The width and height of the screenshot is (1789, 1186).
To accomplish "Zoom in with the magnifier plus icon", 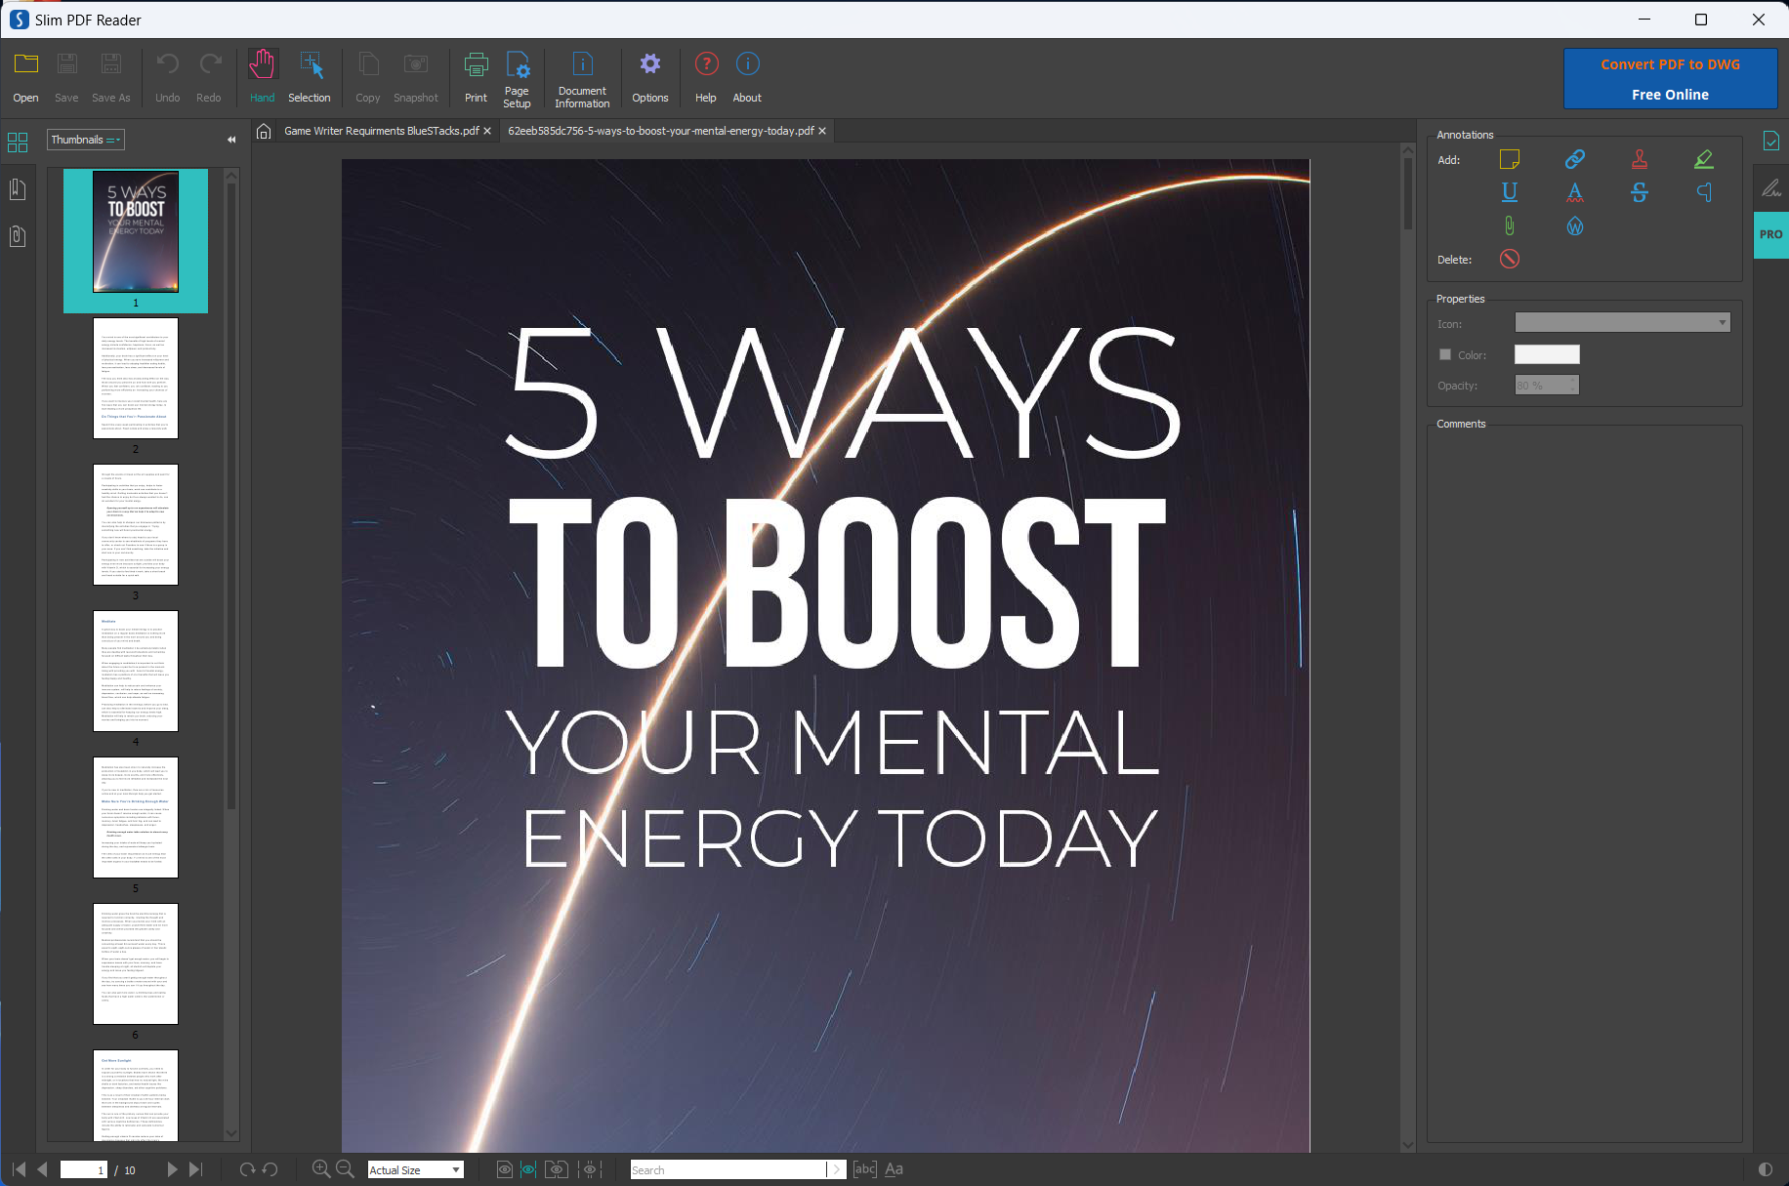I will click(320, 1168).
